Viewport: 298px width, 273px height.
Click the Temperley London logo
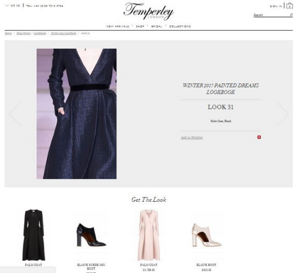click(148, 11)
